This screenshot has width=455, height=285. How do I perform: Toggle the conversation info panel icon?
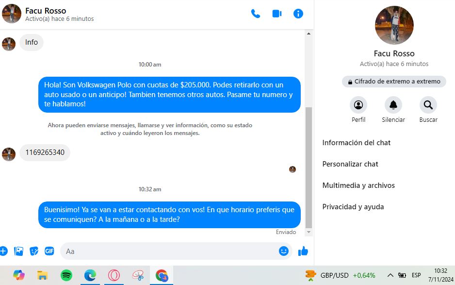tap(298, 14)
